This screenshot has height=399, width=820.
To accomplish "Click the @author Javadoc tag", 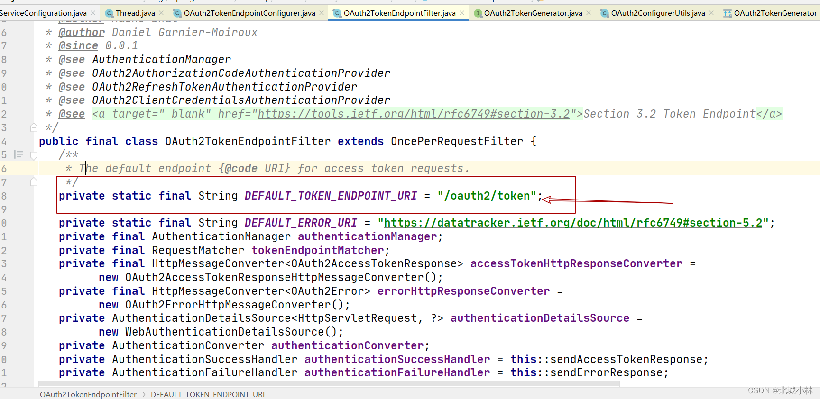I will [x=82, y=33].
